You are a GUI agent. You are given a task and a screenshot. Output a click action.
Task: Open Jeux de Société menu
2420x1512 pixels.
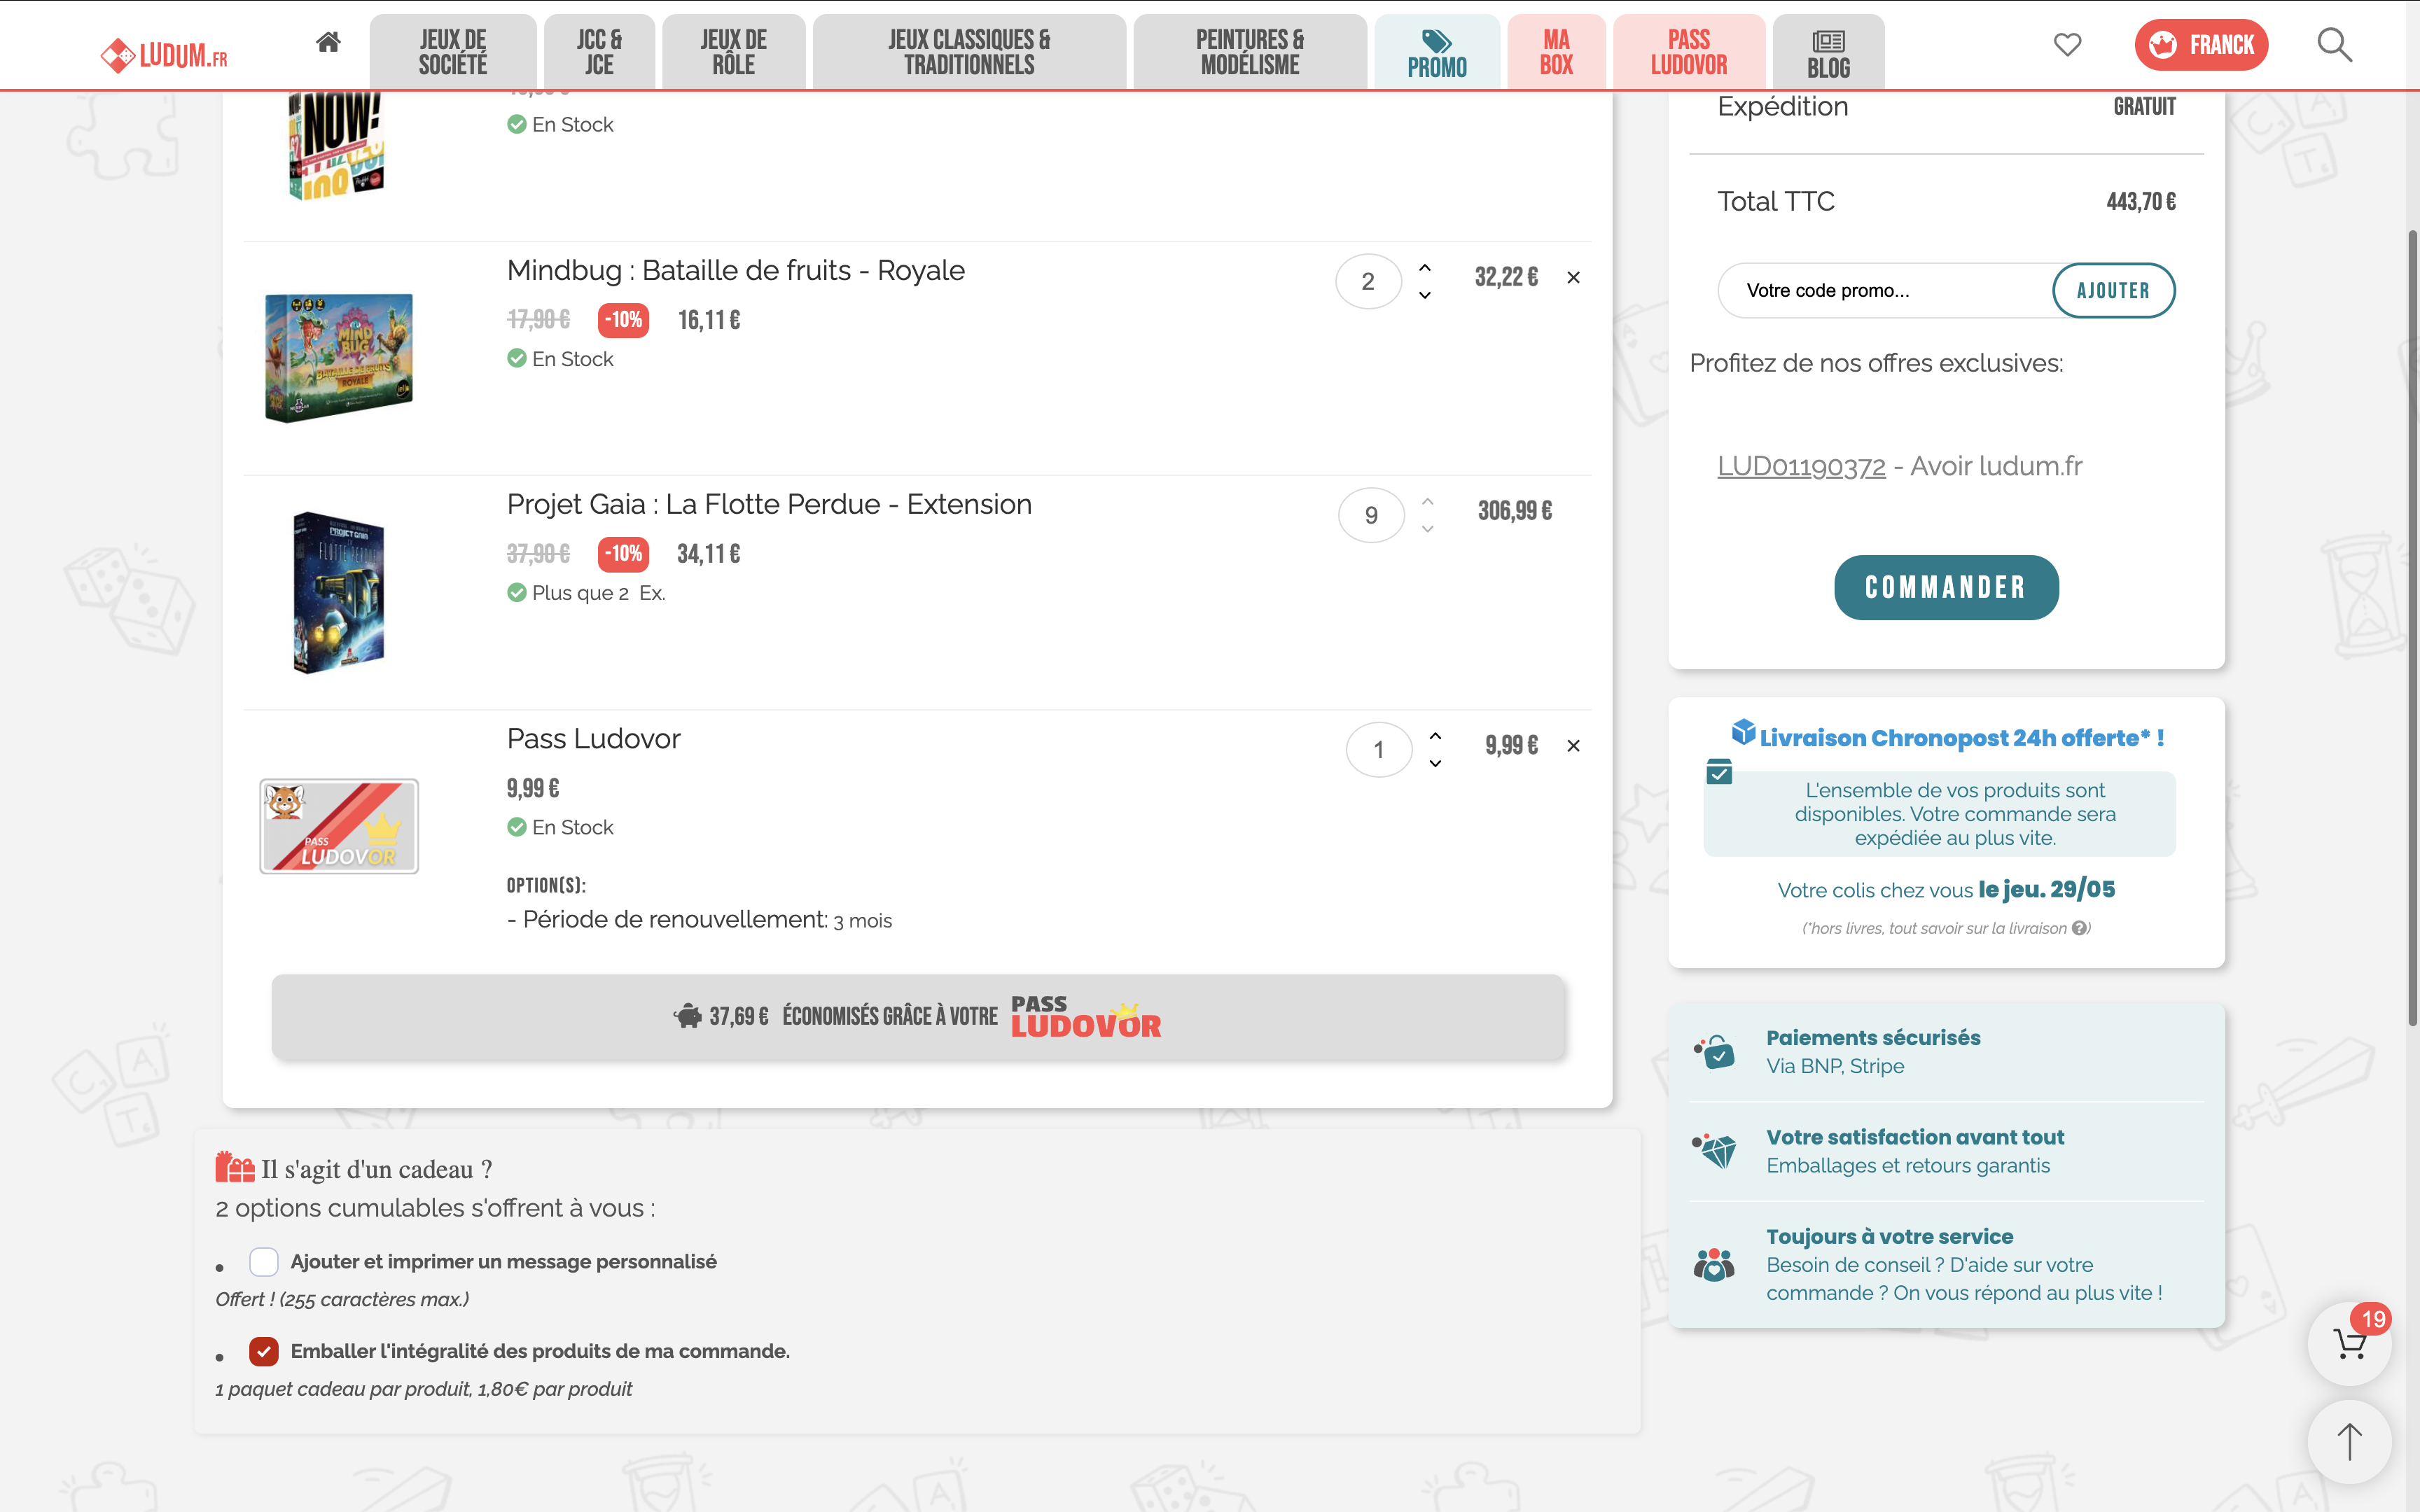pyautogui.click(x=453, y=52)
